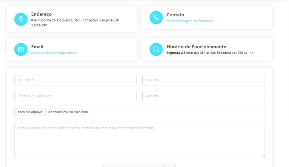
Task: Click into the Seu Email field
Action: click(204, 80)
